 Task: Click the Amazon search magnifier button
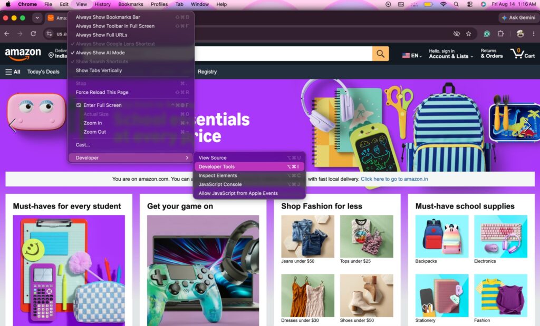click(380, 54)
